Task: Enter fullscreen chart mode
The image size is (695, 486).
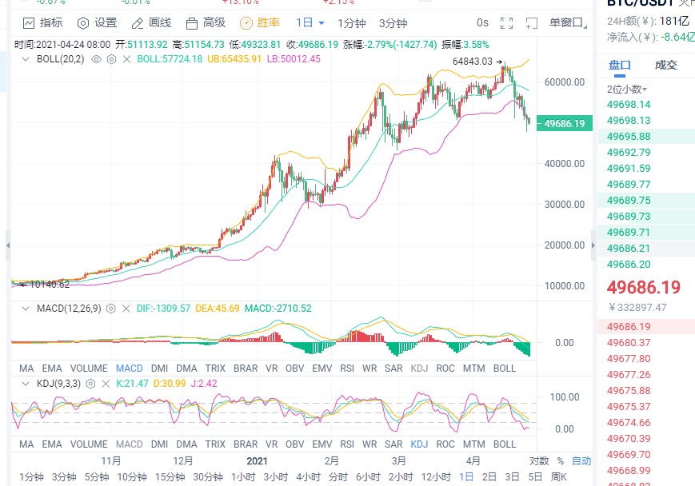Action: pyautogui.click(x=506, y=23)
